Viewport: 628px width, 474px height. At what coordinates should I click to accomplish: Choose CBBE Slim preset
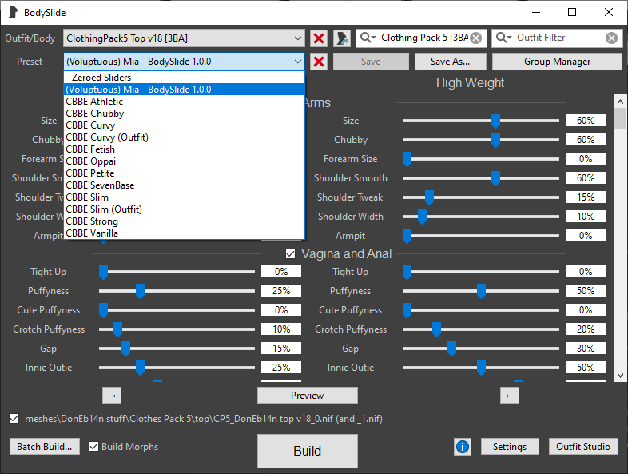tap(185, 197)
